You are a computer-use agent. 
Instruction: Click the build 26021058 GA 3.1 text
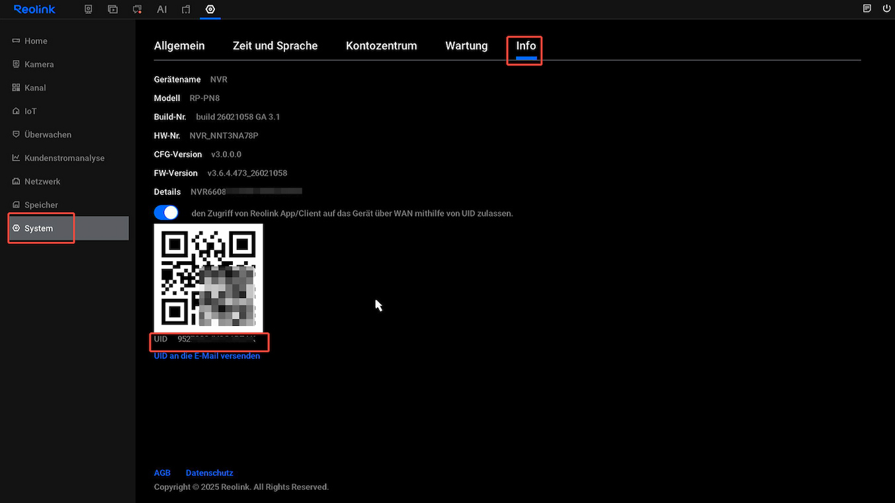click(238, 117)
